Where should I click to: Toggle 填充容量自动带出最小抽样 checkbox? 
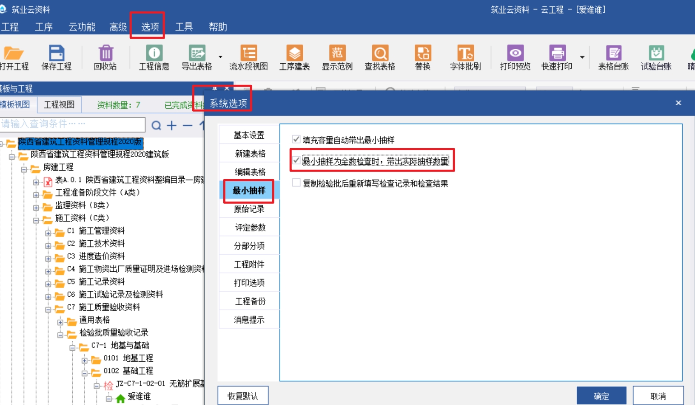click(x=296, y=139)
